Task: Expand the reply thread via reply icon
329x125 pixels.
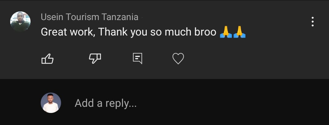Action: coord(138,58)
